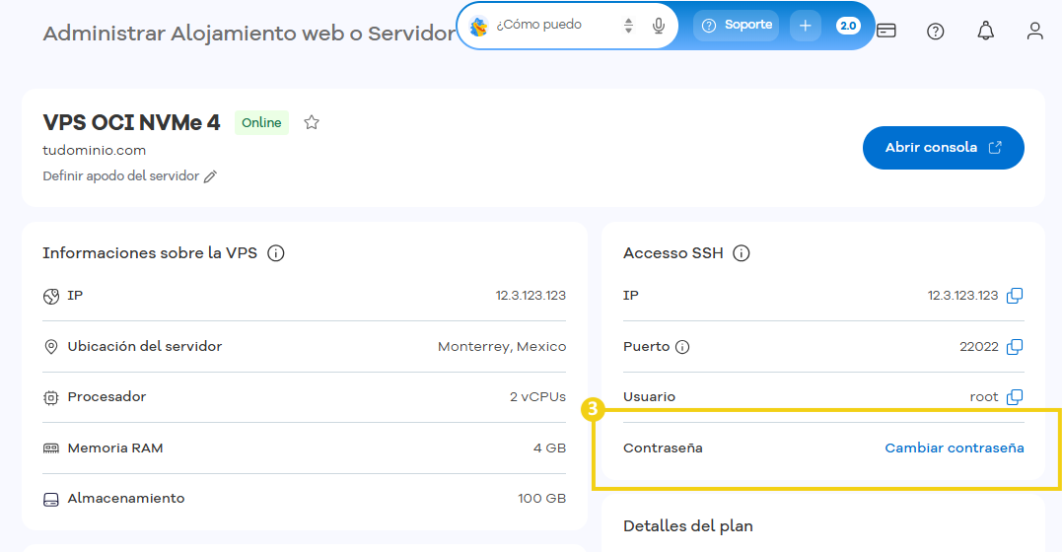
Task: Click the 2.0 version badge
Action: click(848, 26)
